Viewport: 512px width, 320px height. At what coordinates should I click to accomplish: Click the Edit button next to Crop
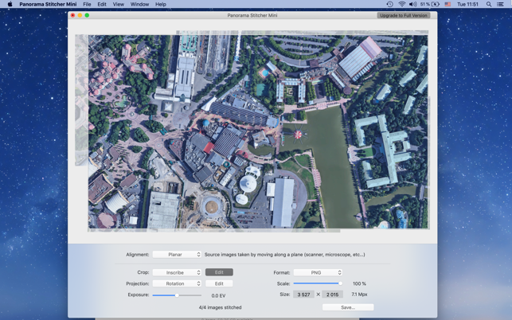point(219,272)
